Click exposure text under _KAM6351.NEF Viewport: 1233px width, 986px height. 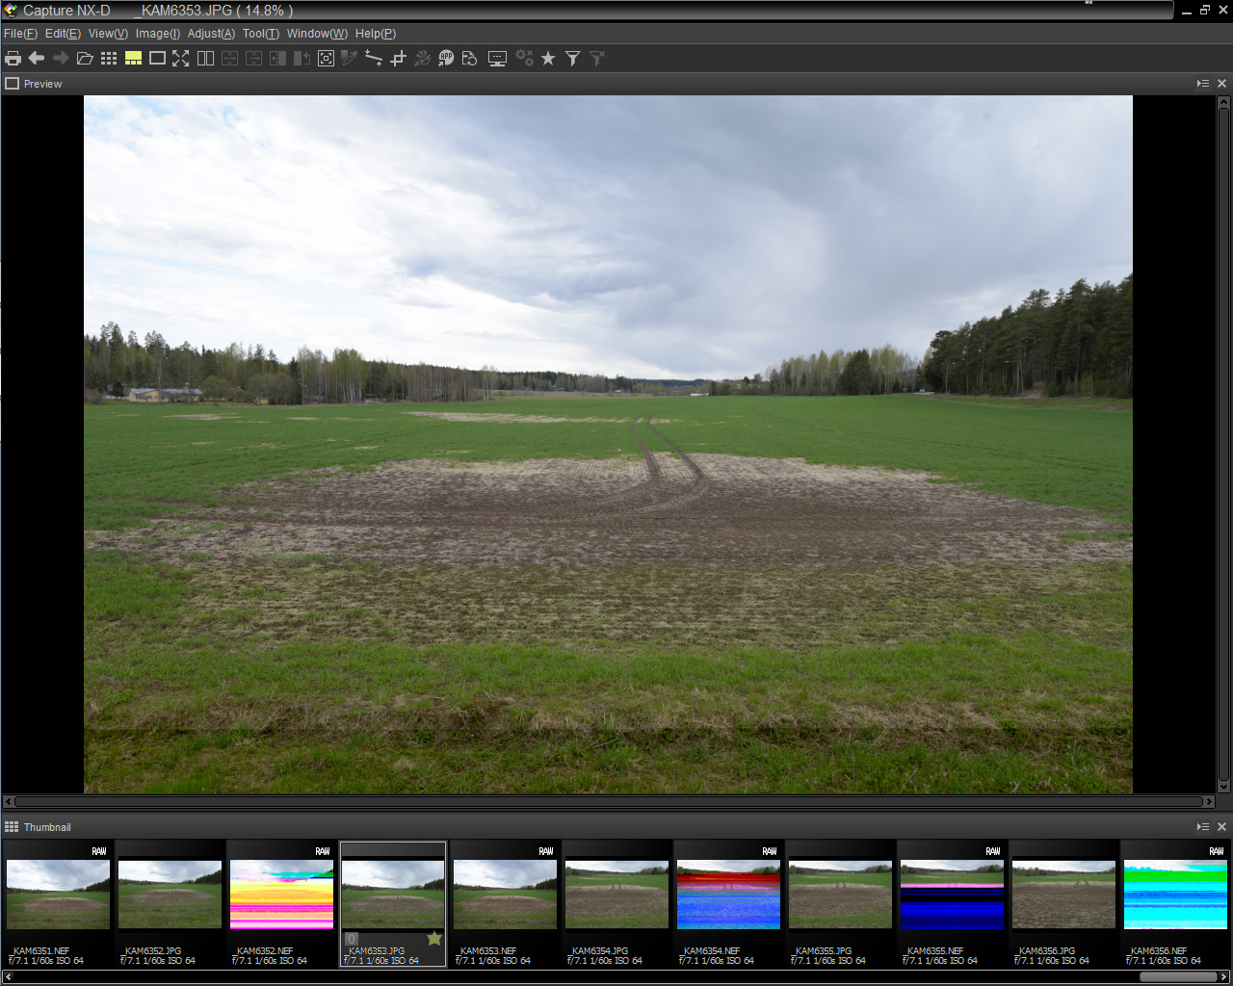(46, 961)
